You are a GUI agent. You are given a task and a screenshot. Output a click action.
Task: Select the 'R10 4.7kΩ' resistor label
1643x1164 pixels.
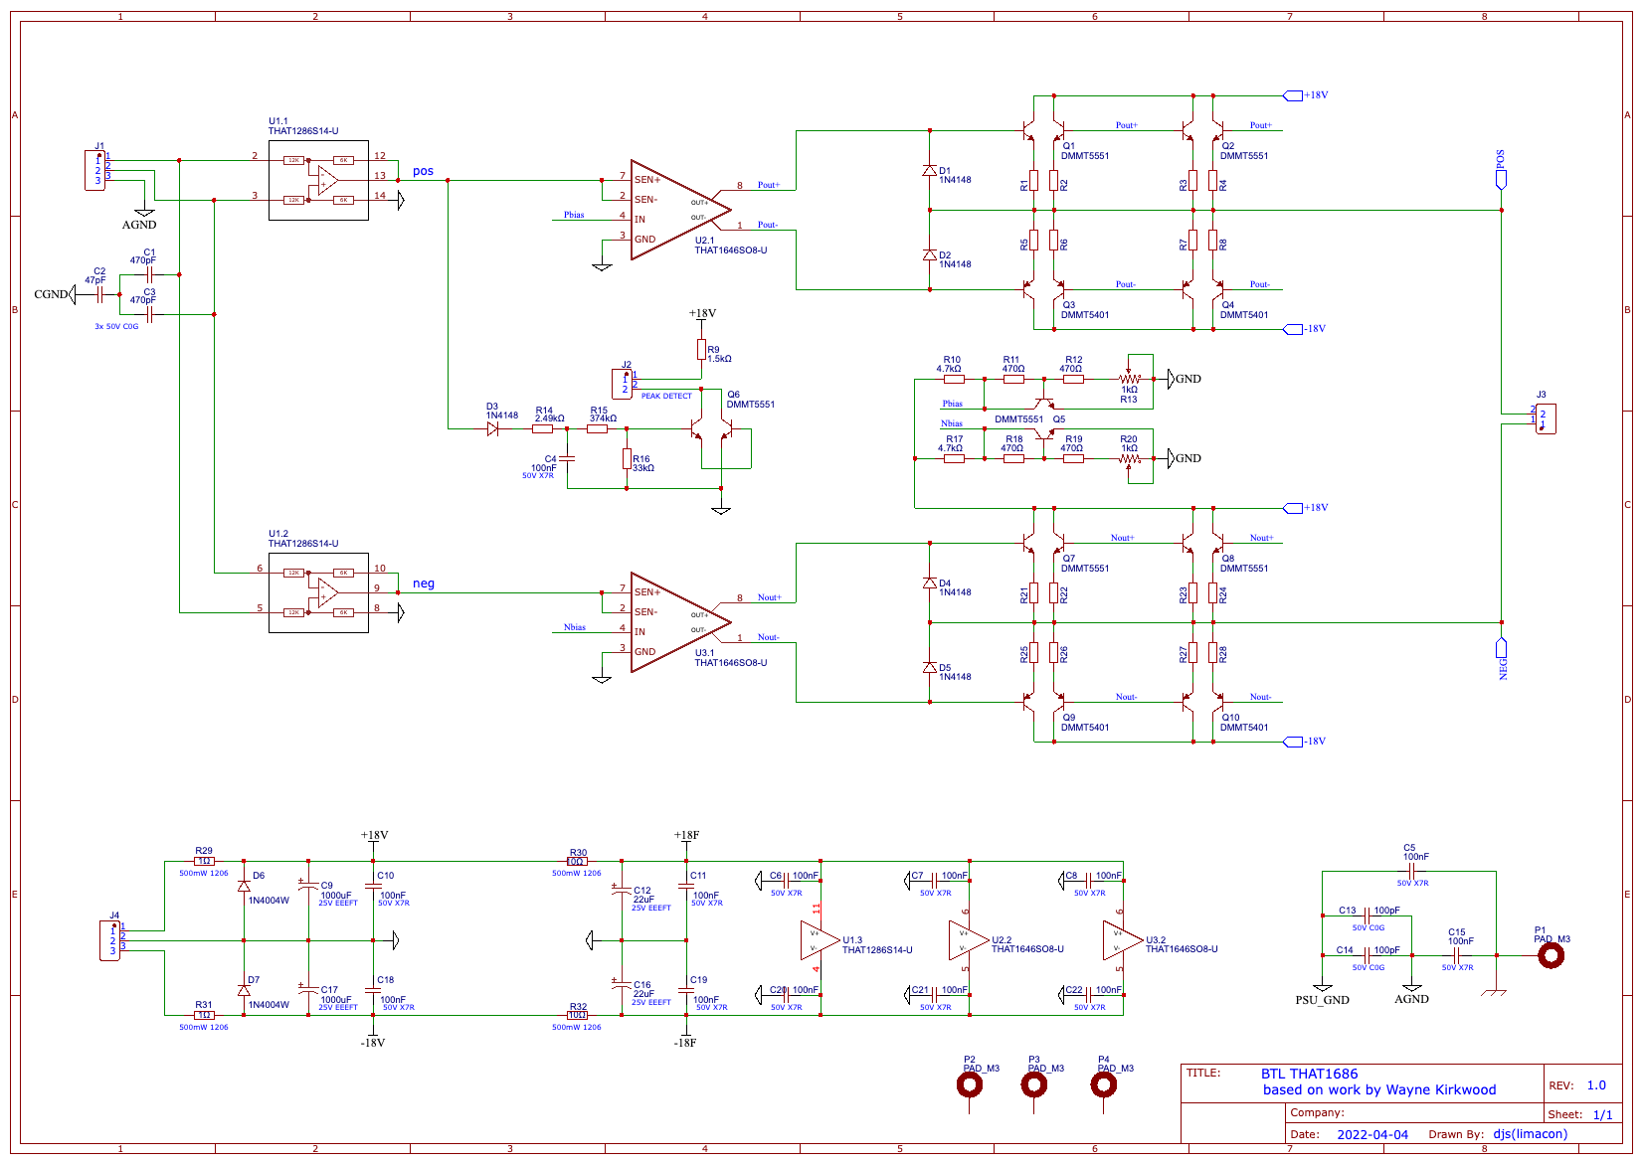pyautogui.click(x=949, y=364)
